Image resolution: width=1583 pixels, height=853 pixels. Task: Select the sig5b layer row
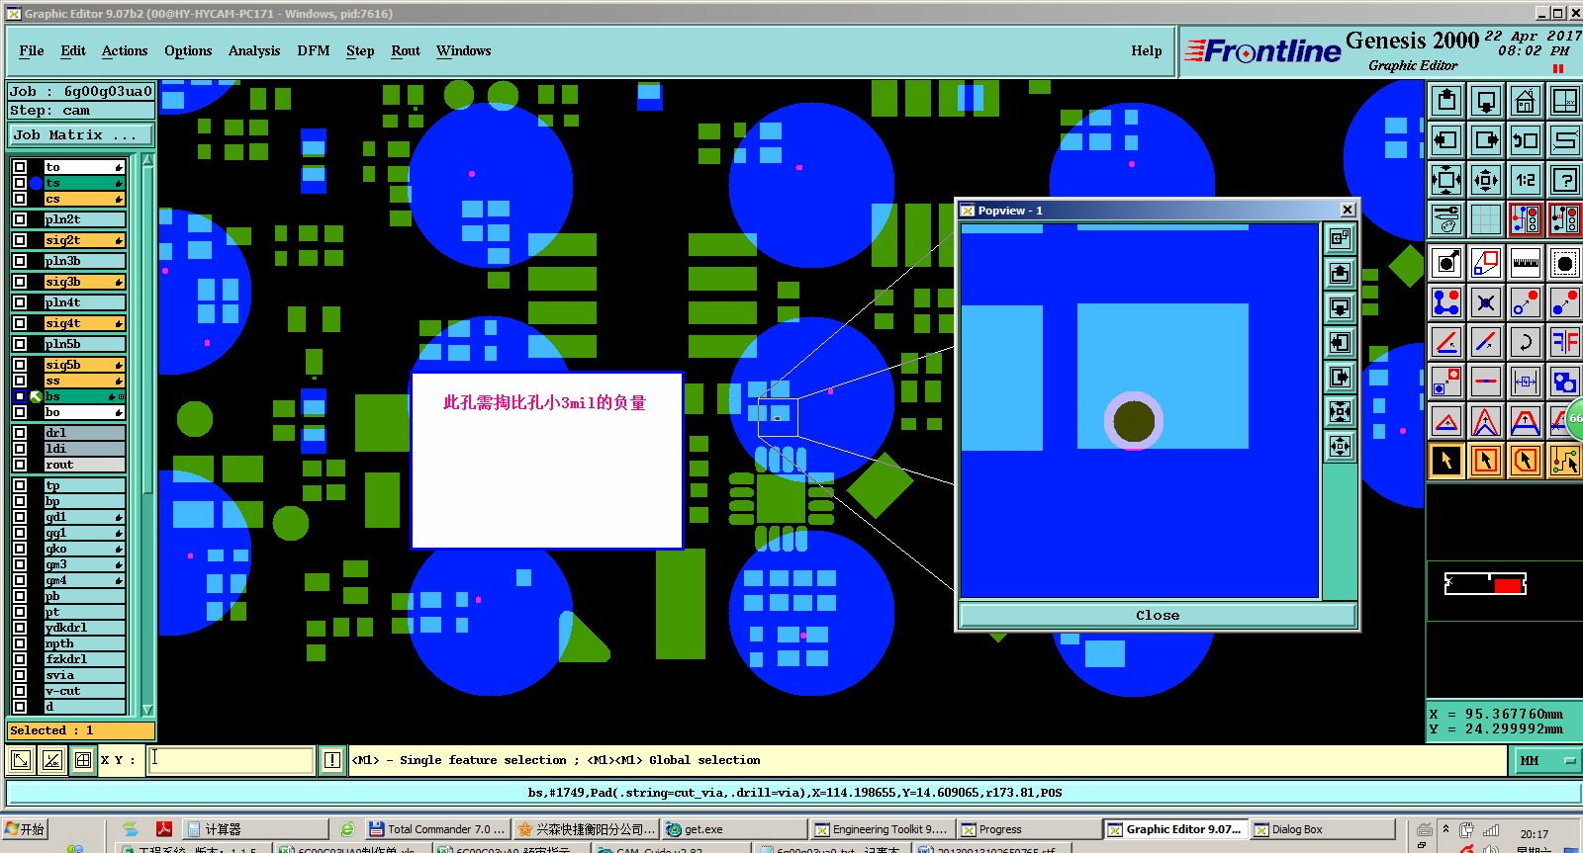coord(84,365)
